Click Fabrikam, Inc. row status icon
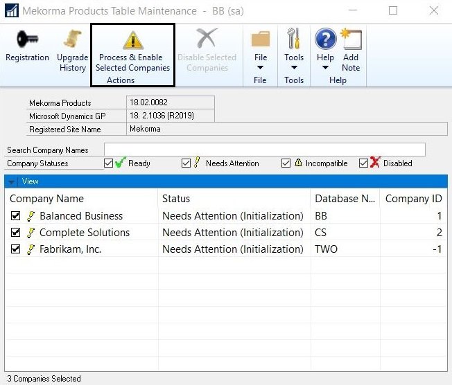The width and height of the screenshot is (452, 385). (31, 249)
